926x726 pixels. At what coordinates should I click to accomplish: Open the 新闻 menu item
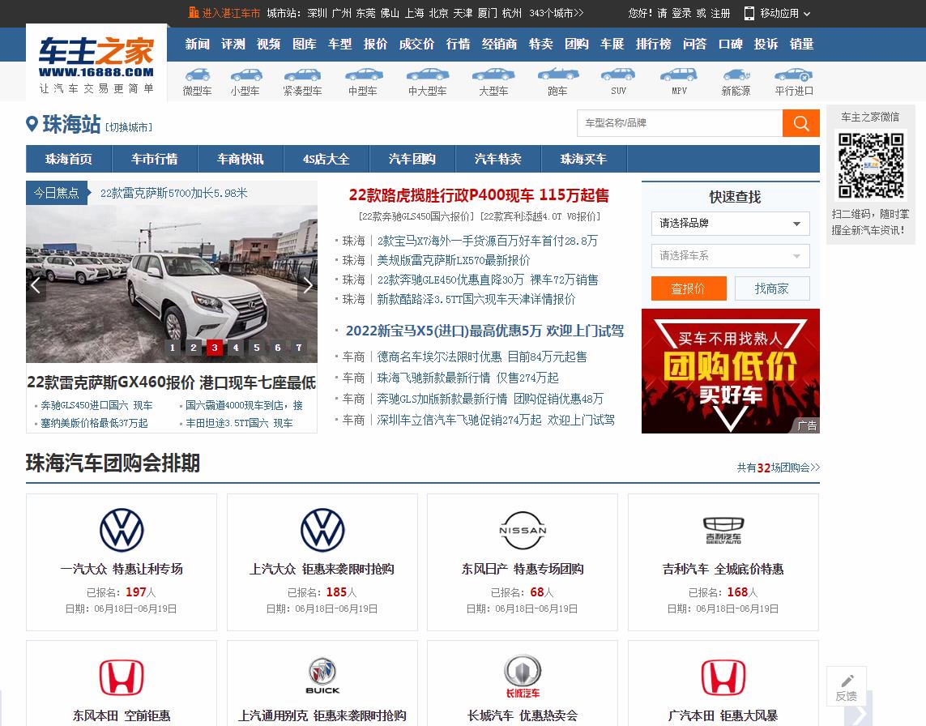pyautogui.click(x=197, y=44)
